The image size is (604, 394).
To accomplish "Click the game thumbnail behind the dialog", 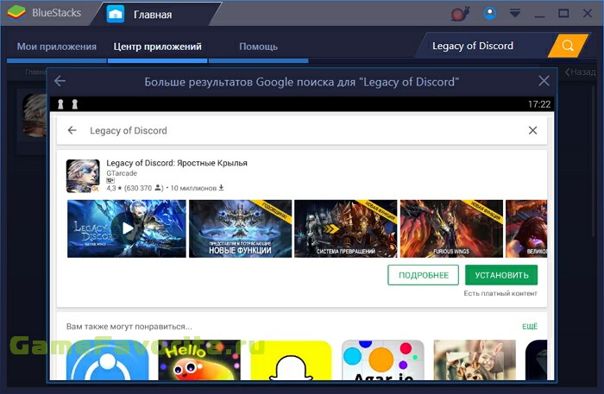I will 35,116.
